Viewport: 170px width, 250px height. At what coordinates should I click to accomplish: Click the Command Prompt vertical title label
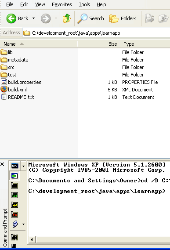coord(5,228)
